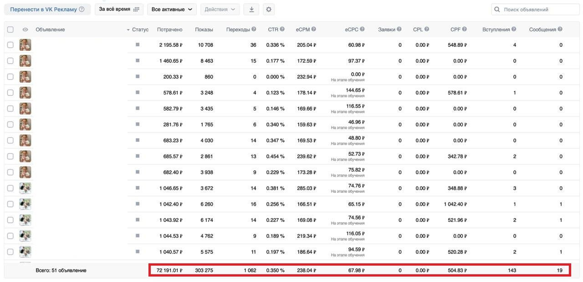The height and width of the screenshot is (282, 583).
Task: Expand the Все активные filter dropdown
Action: coord(172,9)
